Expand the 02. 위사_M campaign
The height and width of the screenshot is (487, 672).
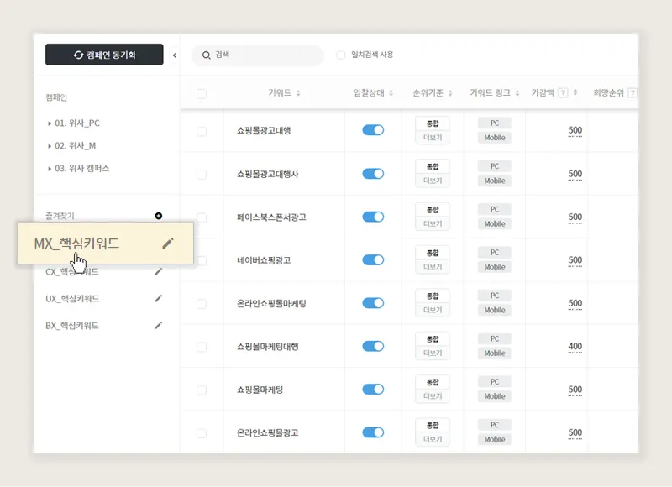click(50, 146)
